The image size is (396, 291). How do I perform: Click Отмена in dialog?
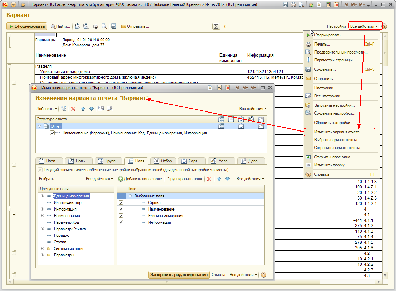[218, 275]
